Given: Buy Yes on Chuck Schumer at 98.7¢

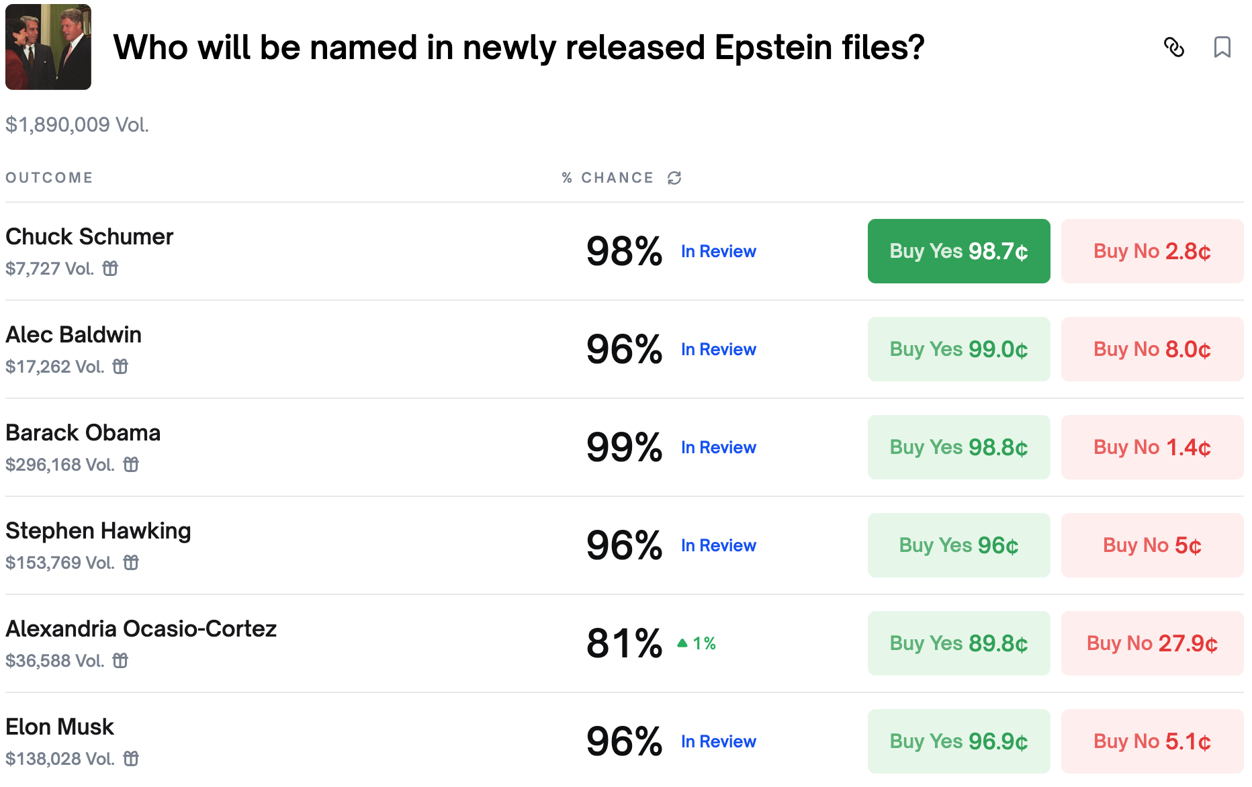Looking at the screenshot, I should pos(958,251).
